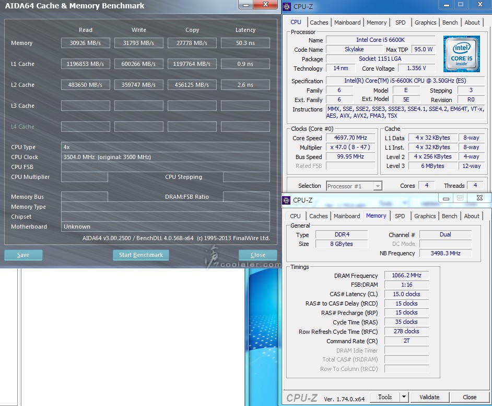Screen dimensions: 492x406
Task: Minimize the AIDA64 benchmark window
Action: pos(246,5)
